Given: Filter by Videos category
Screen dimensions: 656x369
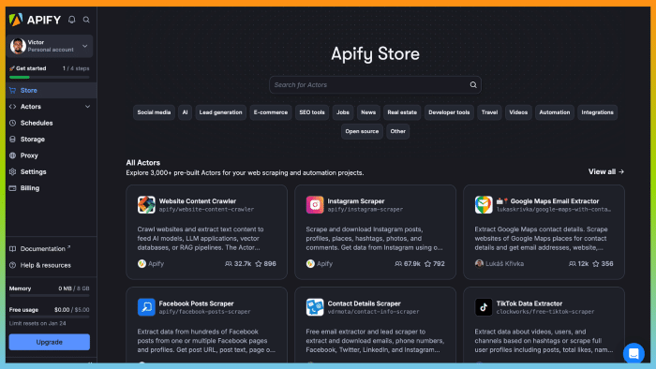Looking at the screenshot, I should coord(518,112).
